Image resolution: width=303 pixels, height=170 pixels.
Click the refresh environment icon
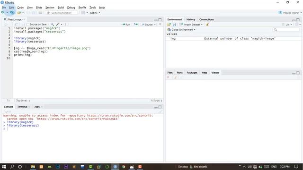(x=296, y=24)
